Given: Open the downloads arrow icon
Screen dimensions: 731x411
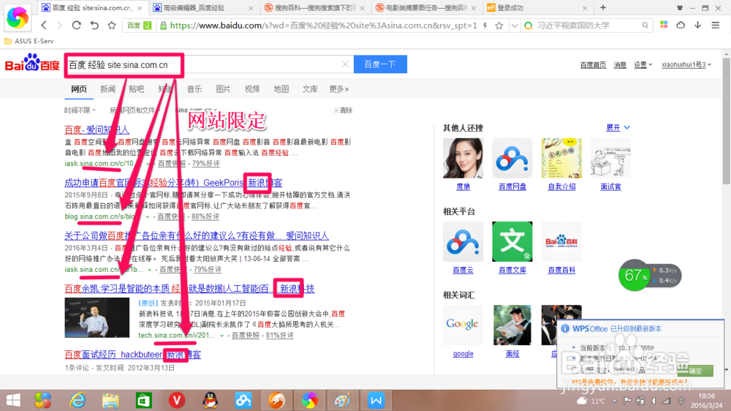Looking at the screenshot, I should (698, 25).
